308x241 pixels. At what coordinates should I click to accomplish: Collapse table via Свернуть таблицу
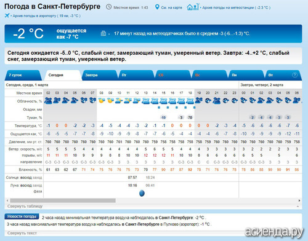[25, 206]
